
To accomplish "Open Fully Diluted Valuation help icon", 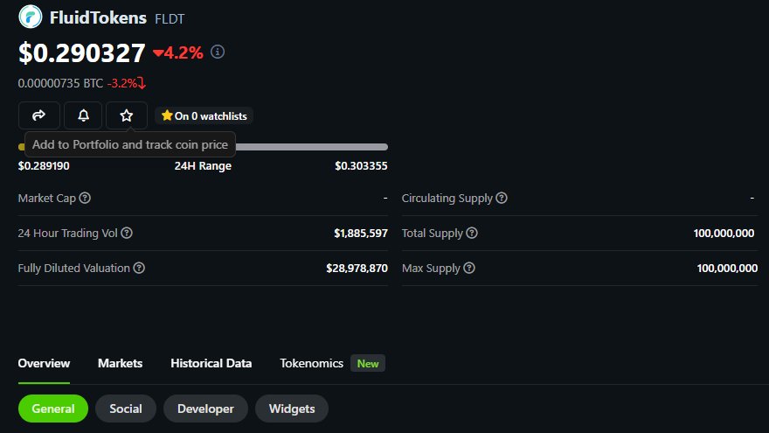I will (139, 268).
